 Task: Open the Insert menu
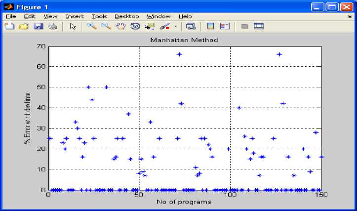75,16
